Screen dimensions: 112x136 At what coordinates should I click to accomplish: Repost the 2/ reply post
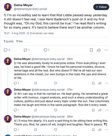click(x=35, y=83)
